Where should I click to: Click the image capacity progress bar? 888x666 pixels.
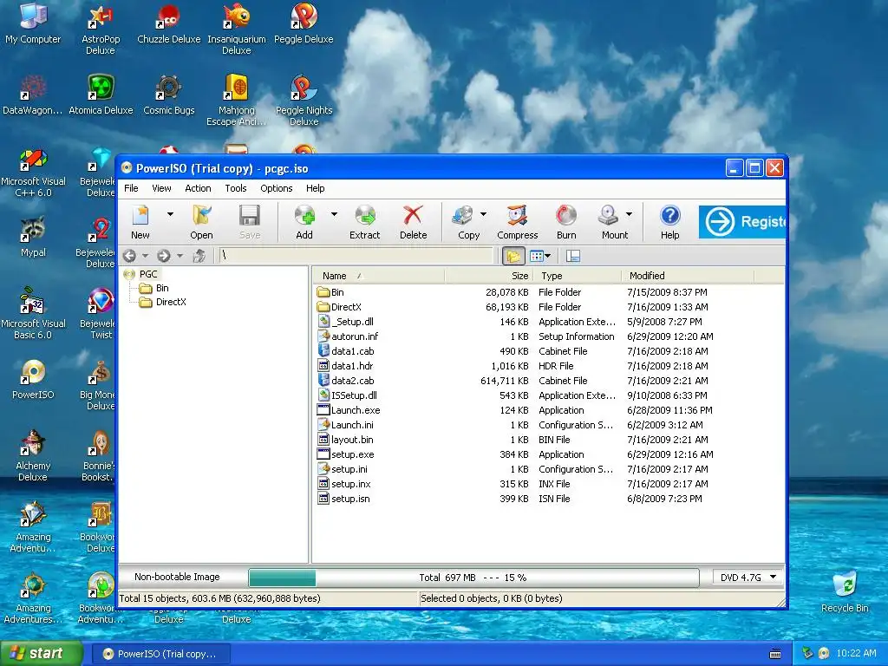(473, 578)
